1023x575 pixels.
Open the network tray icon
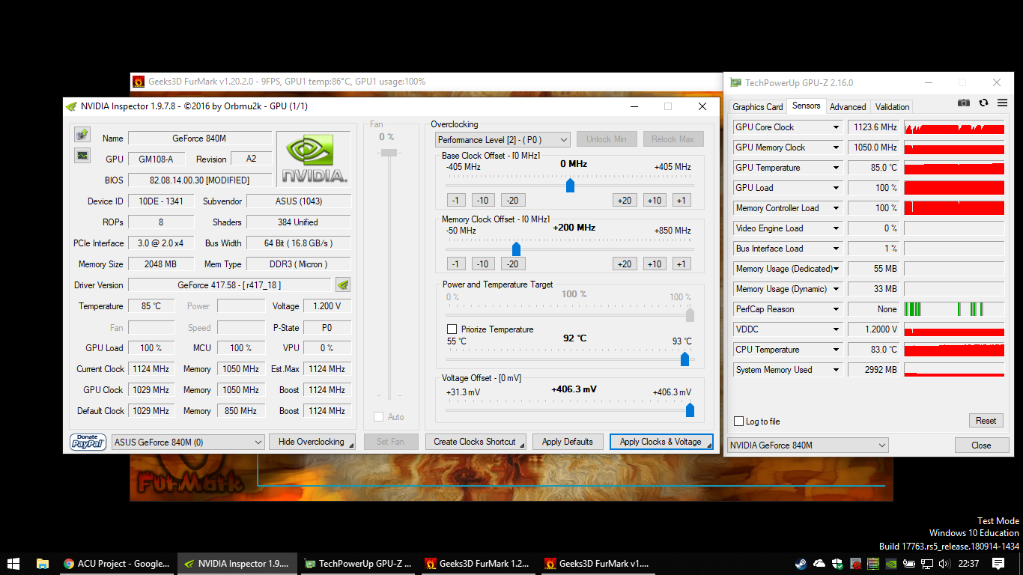pyautogui.click(x=927, y=564)
